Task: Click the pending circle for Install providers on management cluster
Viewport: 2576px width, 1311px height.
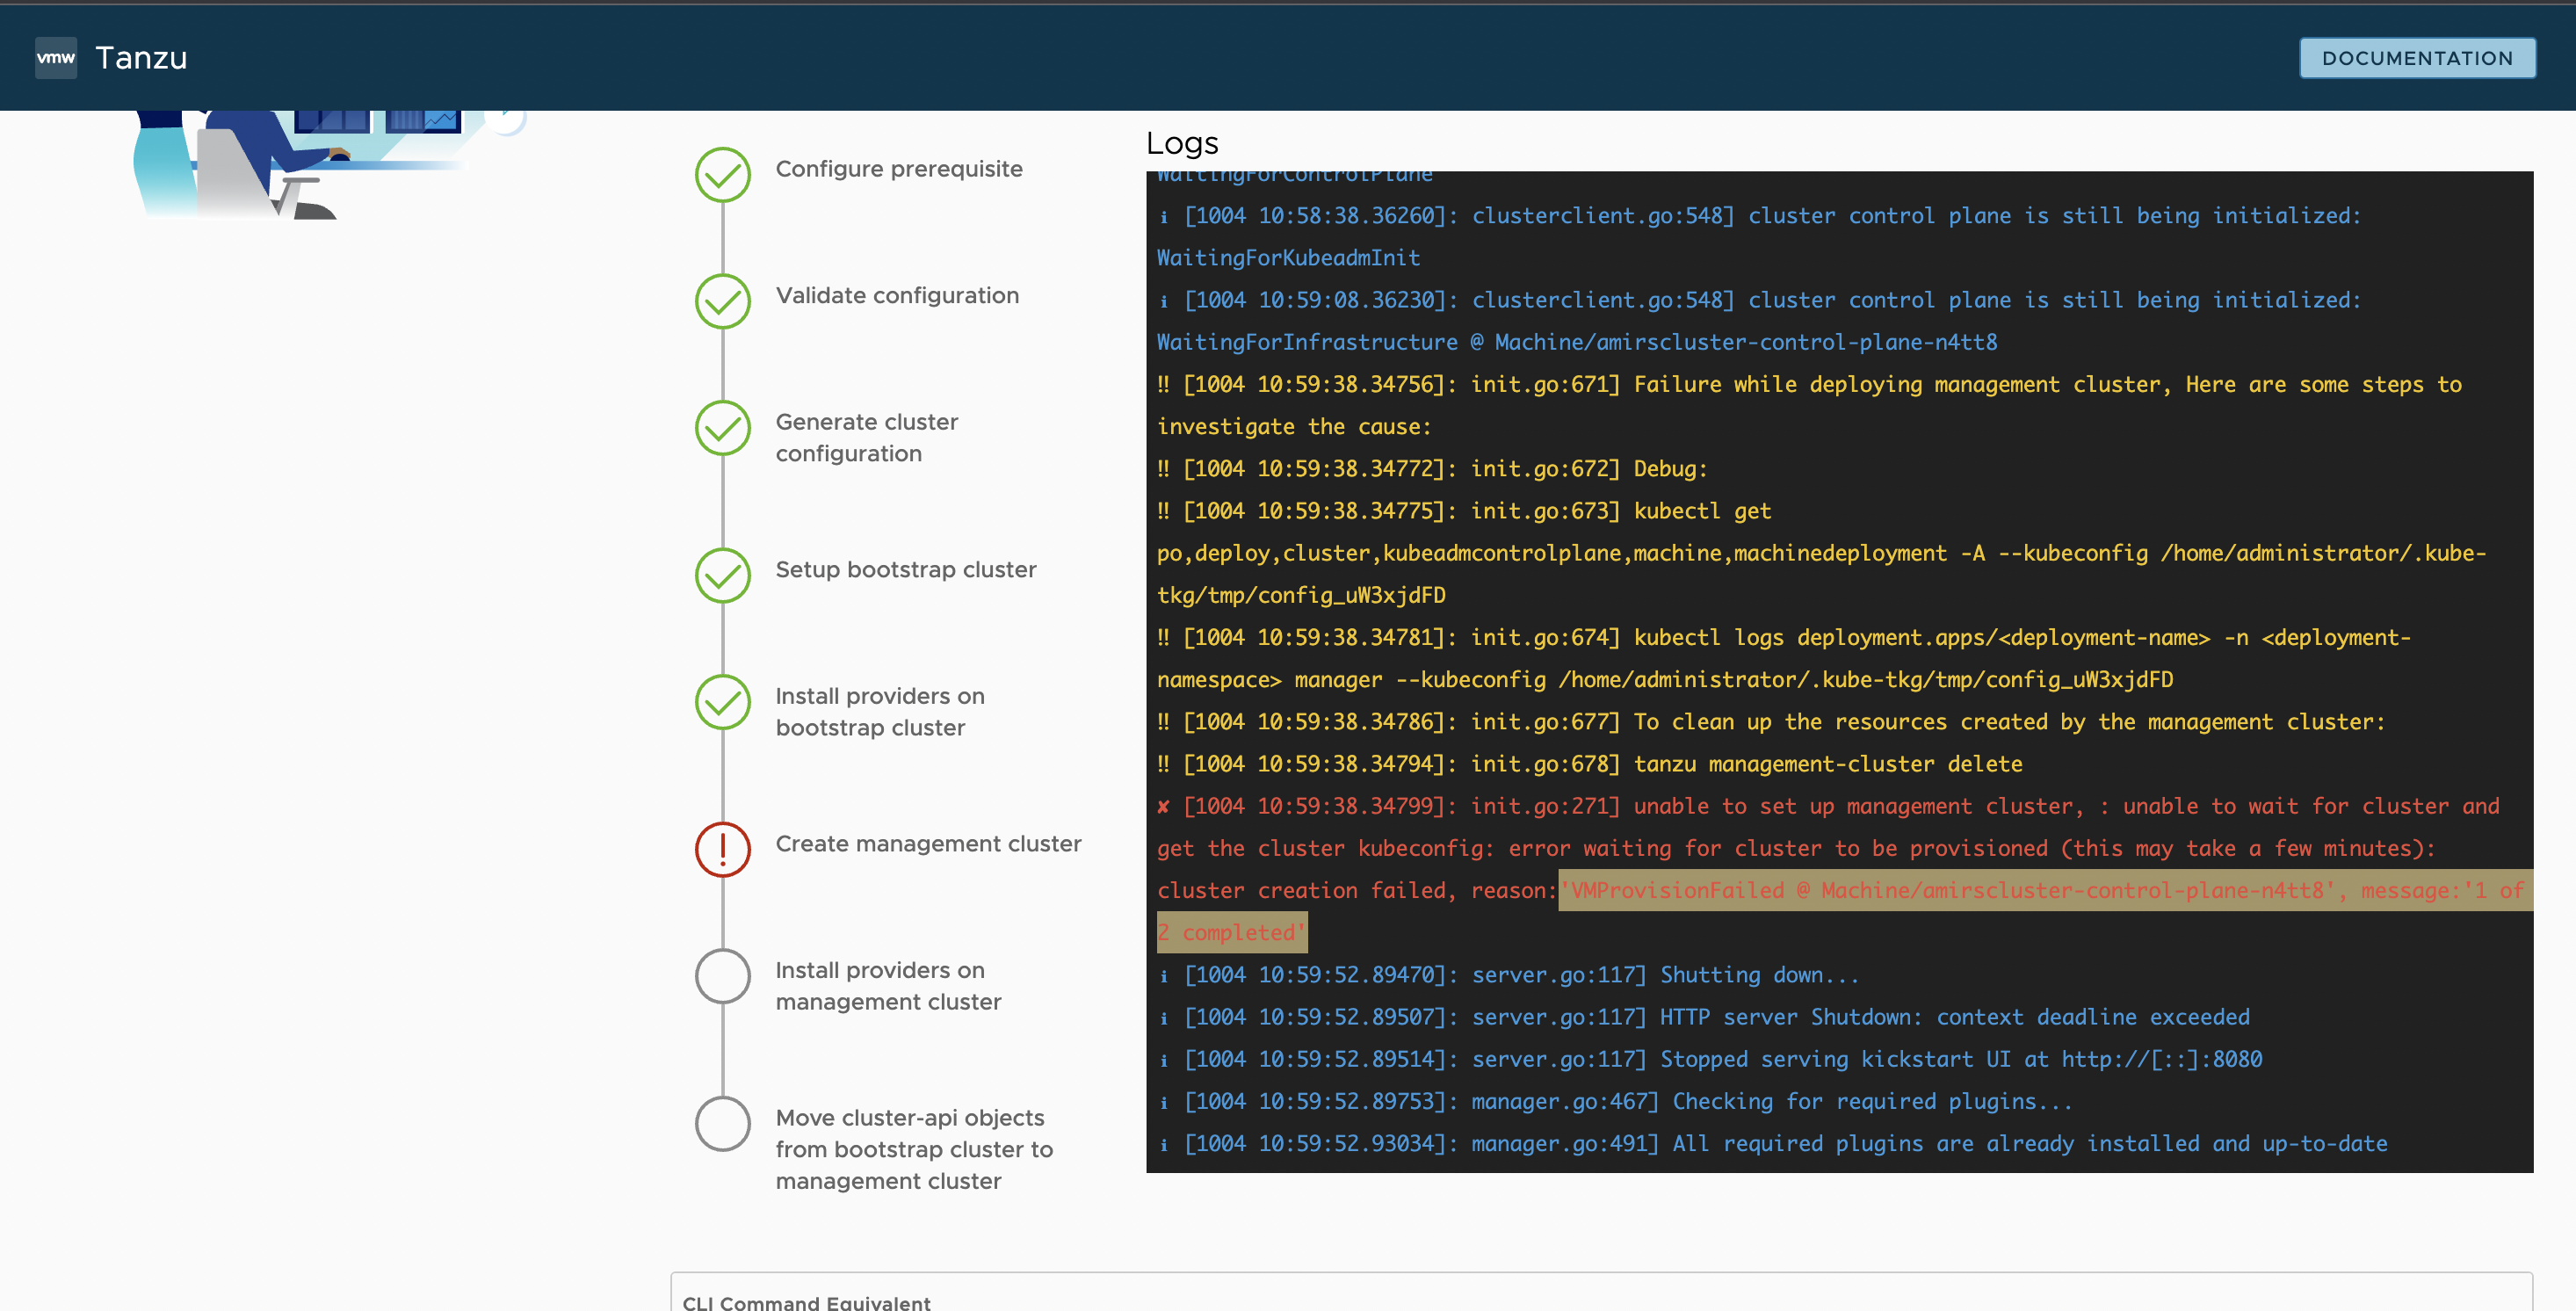Action: click(x=722, y=976)
